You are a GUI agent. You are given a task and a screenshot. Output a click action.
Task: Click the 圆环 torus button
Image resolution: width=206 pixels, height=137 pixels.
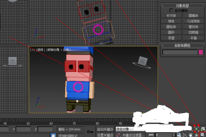pyautogui.click(x=171, y=33)
